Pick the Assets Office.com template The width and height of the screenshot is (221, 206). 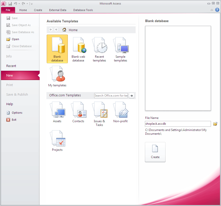coord(57,112)
